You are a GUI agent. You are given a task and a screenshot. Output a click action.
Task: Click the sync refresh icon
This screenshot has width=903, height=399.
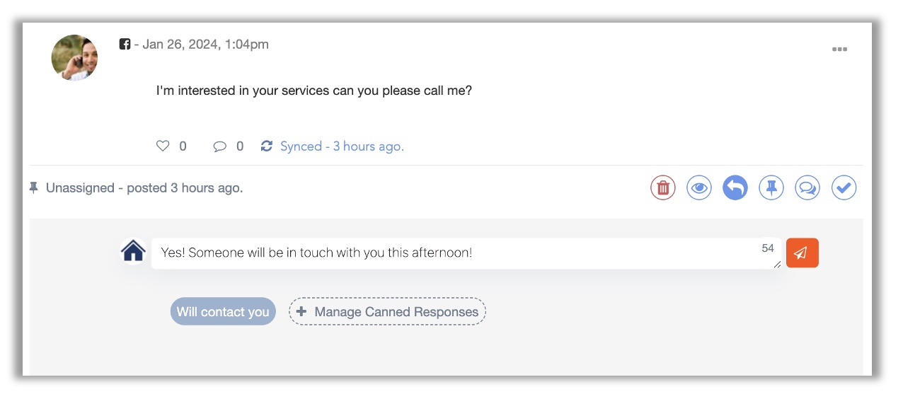[x=267, y=146]
